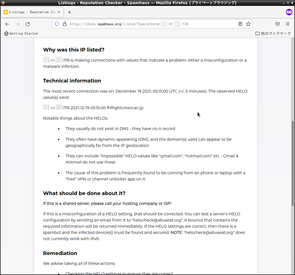The image size is (295, 275).
Task: Go back to the previous page
Action: [7, 24]
